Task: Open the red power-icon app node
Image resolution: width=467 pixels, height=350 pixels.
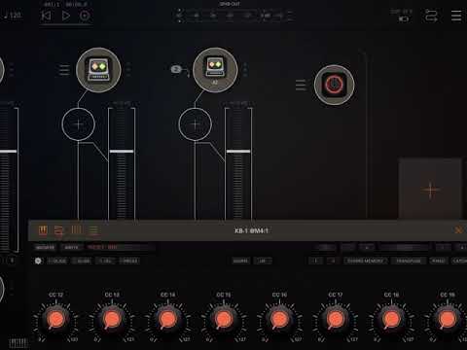Action: (334, 85)
